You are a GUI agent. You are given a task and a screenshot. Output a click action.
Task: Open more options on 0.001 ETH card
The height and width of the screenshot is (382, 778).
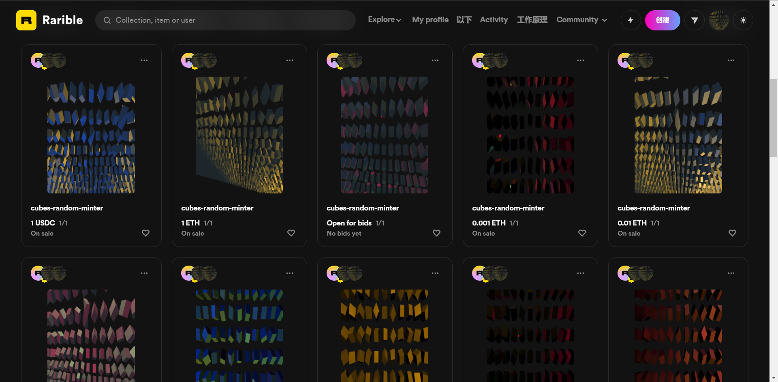[581, 60]
